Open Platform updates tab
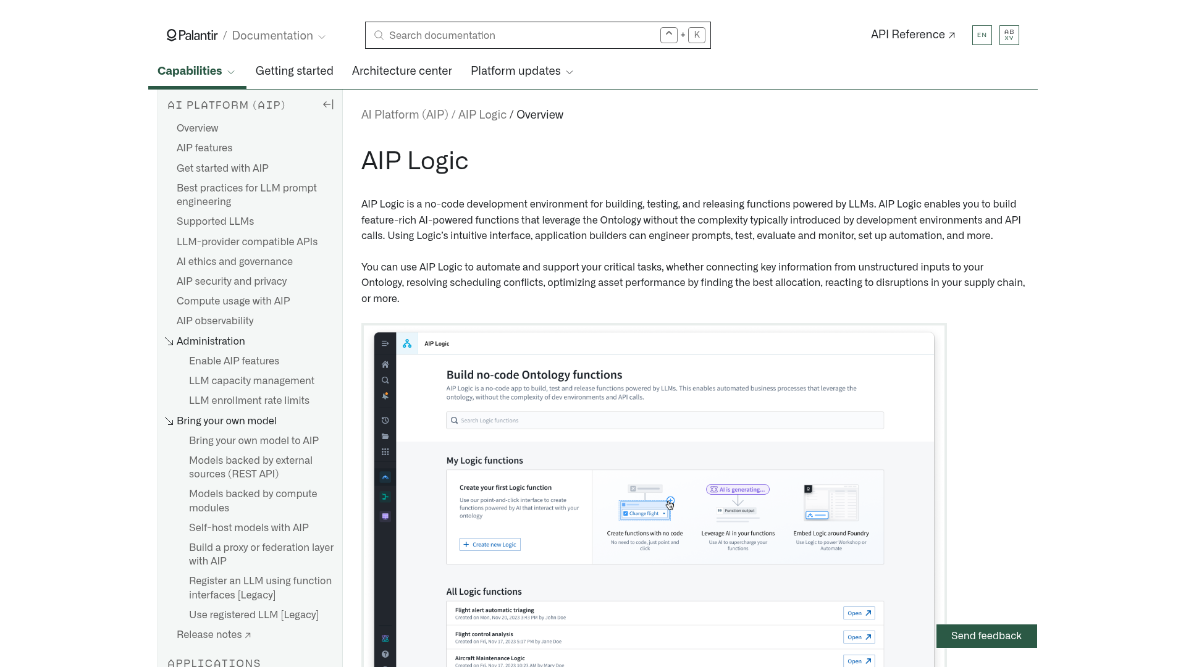This screenshot has height=667, width=1186. [515, 71]
